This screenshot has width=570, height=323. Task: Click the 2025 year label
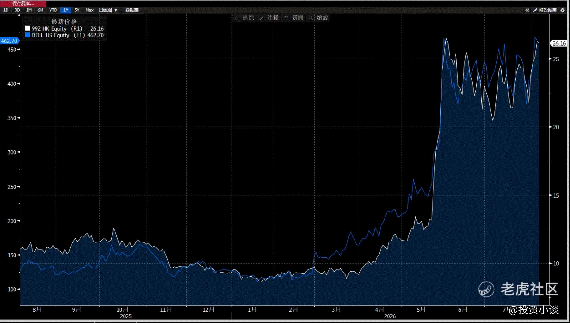(x=126, y=316)
